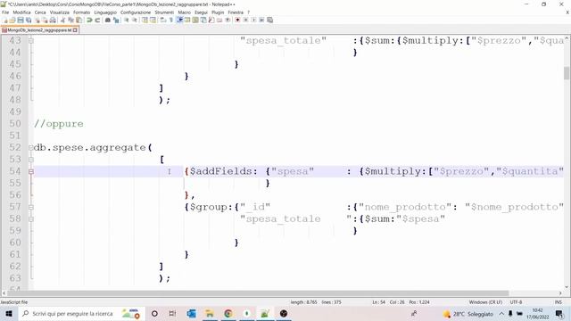Click the Print toolbar icon
This screenshot has width=571, height=321.
[x=54, y=21]
